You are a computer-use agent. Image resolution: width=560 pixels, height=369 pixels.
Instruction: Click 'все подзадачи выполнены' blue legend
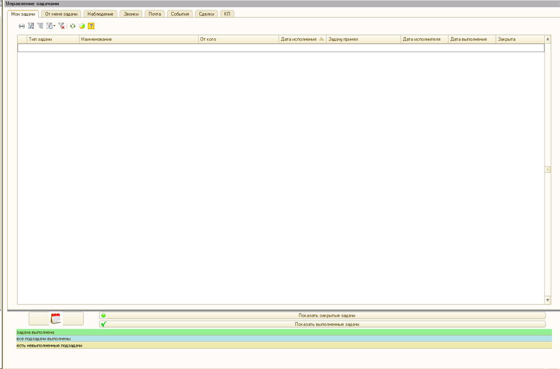pyautogui.click(x=284, y=339)
